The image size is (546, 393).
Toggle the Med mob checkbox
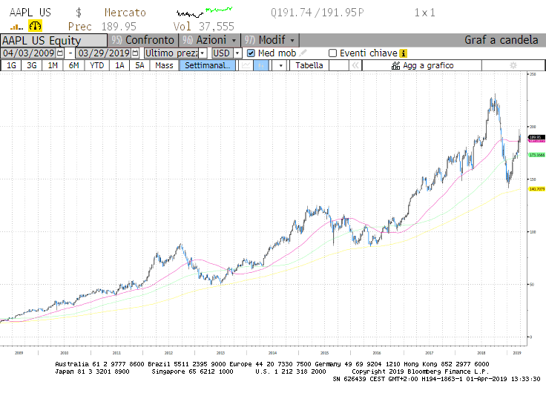251,53
